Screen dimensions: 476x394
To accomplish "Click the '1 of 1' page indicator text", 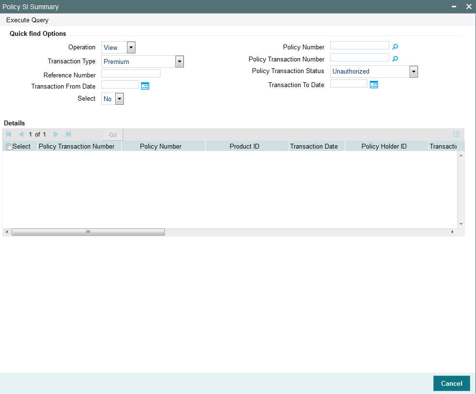I will coord(37,134).
